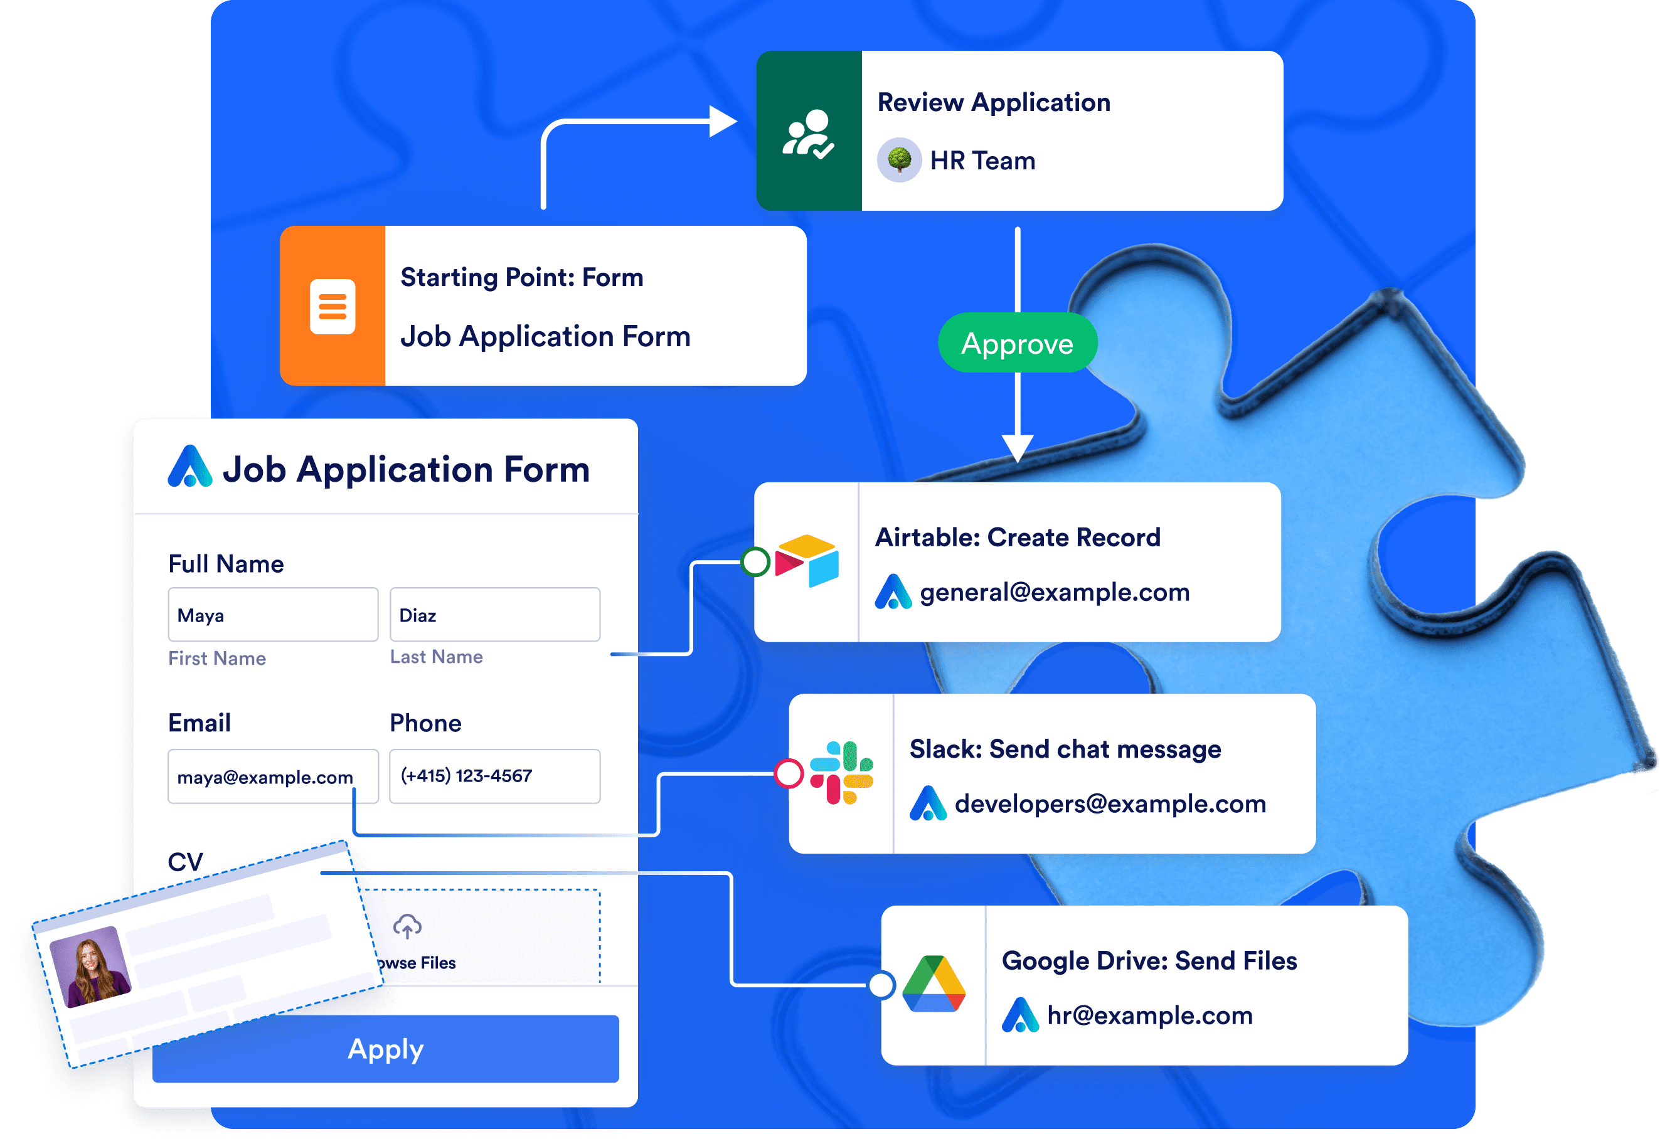Click the HR Team assignee name
This screenshot has width=1660, height=1144.
(983, 161)
